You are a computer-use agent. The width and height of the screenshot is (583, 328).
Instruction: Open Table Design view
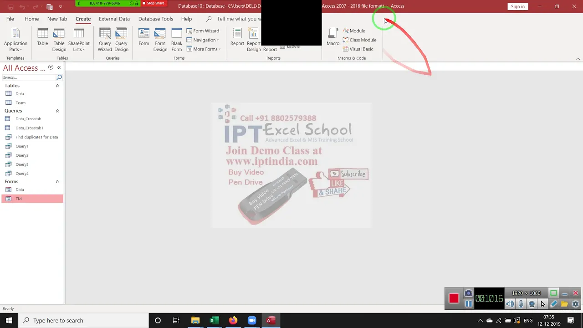tap(59, 40)
